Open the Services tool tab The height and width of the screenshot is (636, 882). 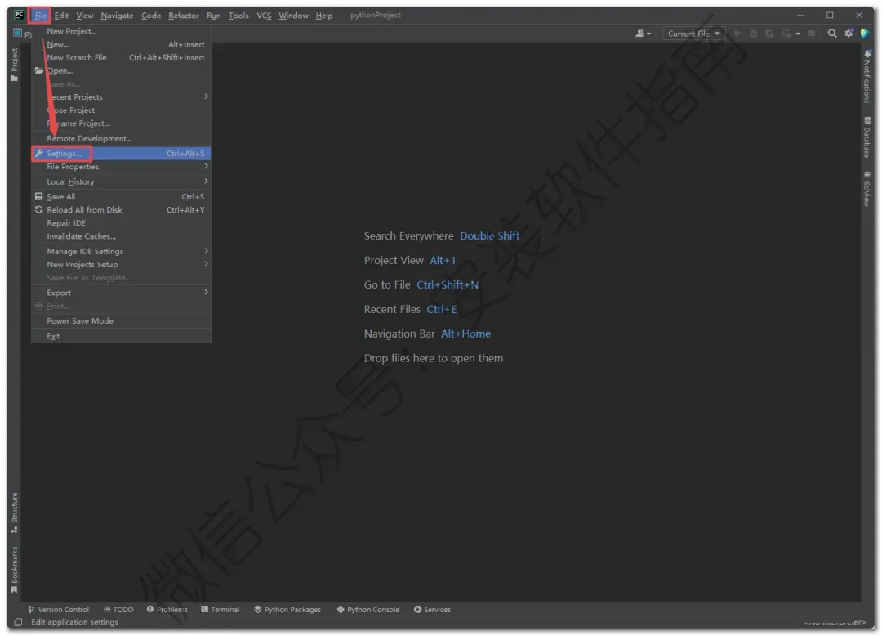click(x=433, y=610)
